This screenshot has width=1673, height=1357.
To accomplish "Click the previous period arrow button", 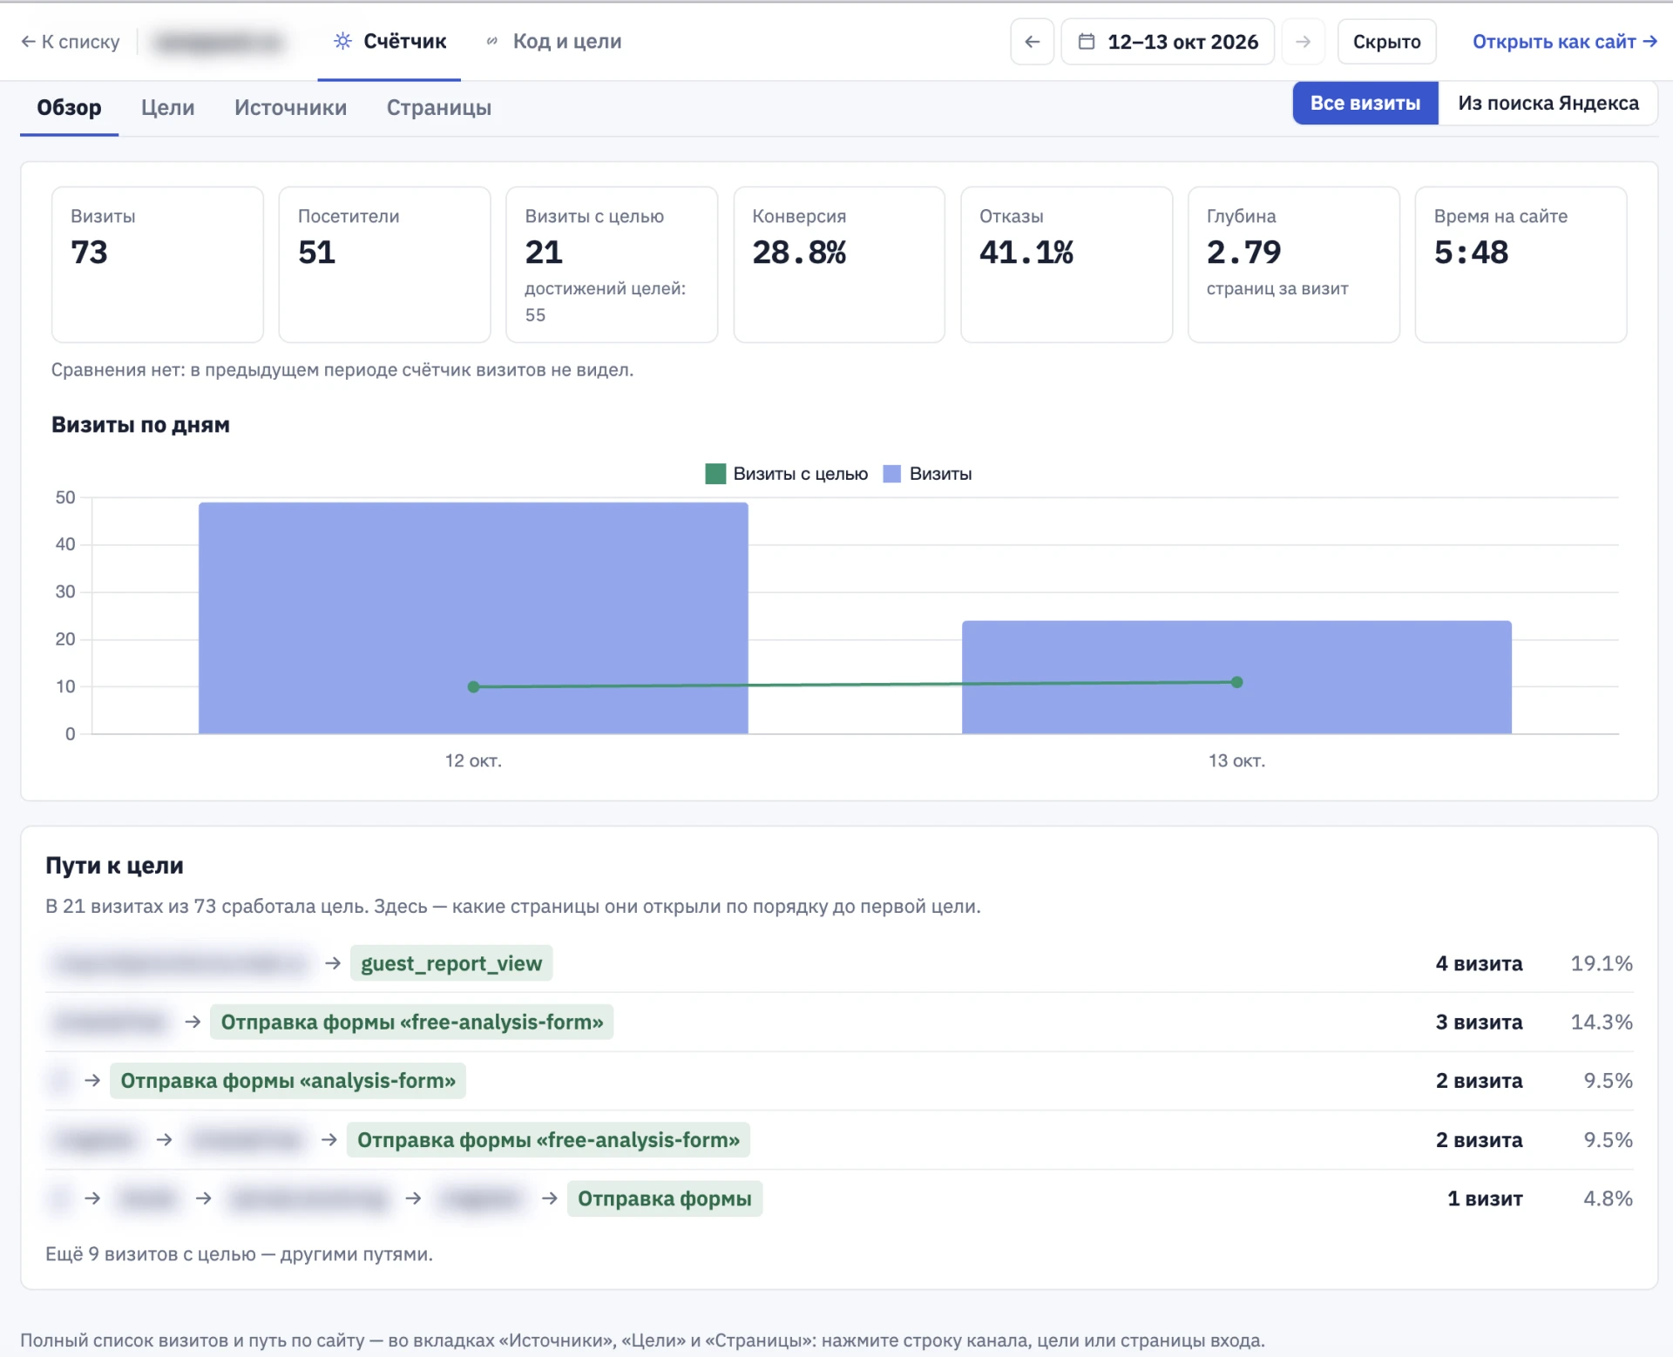I will 1033,42.
